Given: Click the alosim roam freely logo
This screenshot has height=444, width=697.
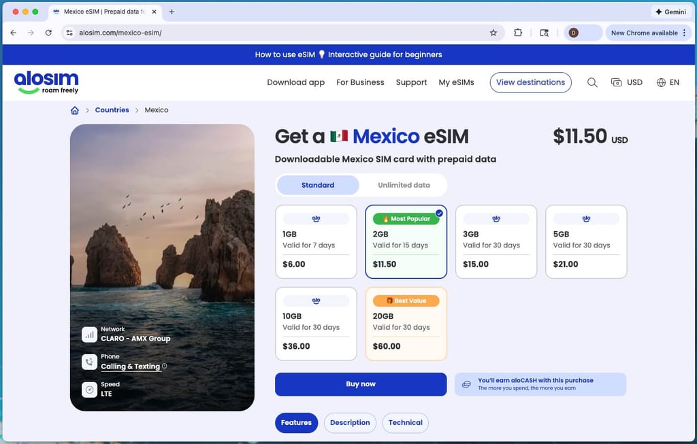Looking at the screenshot, I should pos(46,82).
